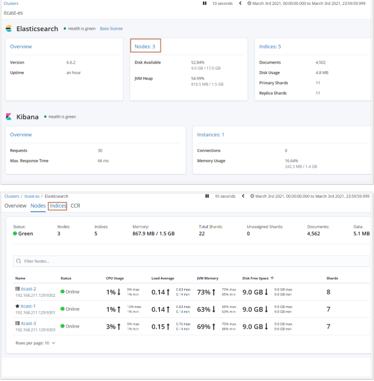Click the itcast-2 node server icon
The width and height of the screenshot is (374, 381).
coord(18,289)
